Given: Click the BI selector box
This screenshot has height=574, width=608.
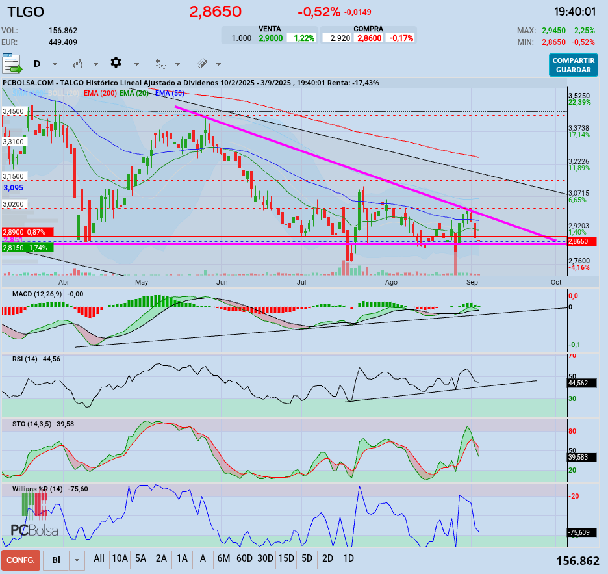Looking at the screenshot, I should [57, 560].
